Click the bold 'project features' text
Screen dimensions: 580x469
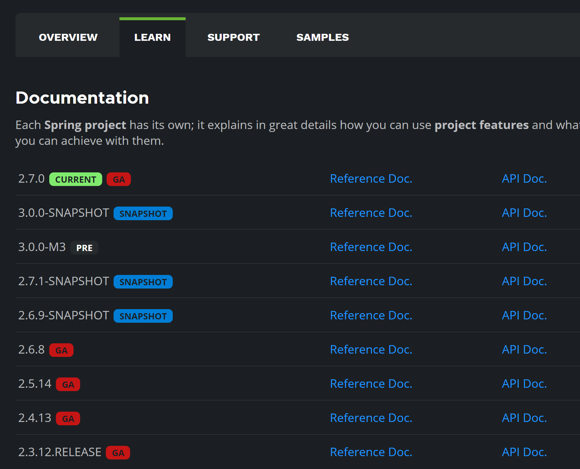481,125
